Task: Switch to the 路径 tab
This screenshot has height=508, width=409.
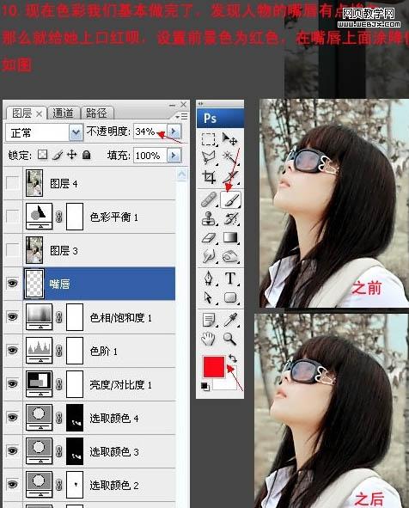Action: click(96, 113)
